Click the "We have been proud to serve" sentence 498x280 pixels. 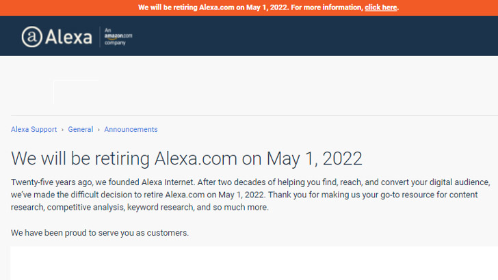pyautogui.click(x=100, y=233)
